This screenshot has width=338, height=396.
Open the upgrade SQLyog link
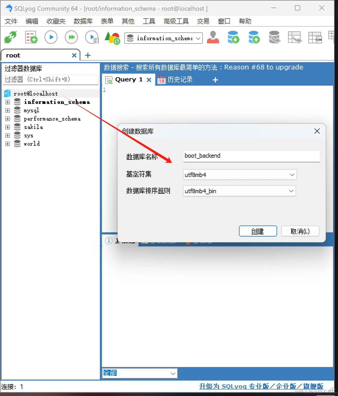coord(261,386)
